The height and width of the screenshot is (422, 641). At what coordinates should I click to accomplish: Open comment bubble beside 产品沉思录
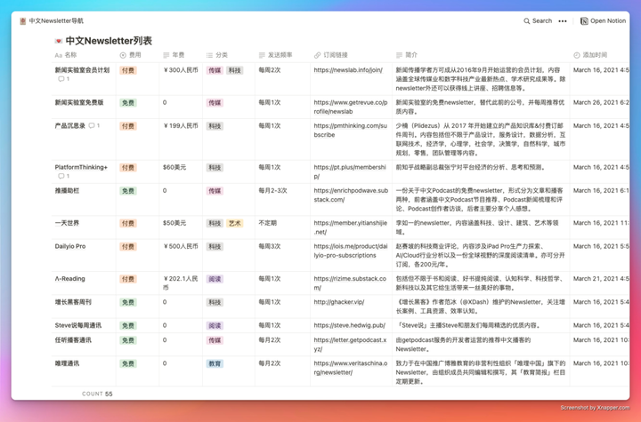tap(94, 126)
